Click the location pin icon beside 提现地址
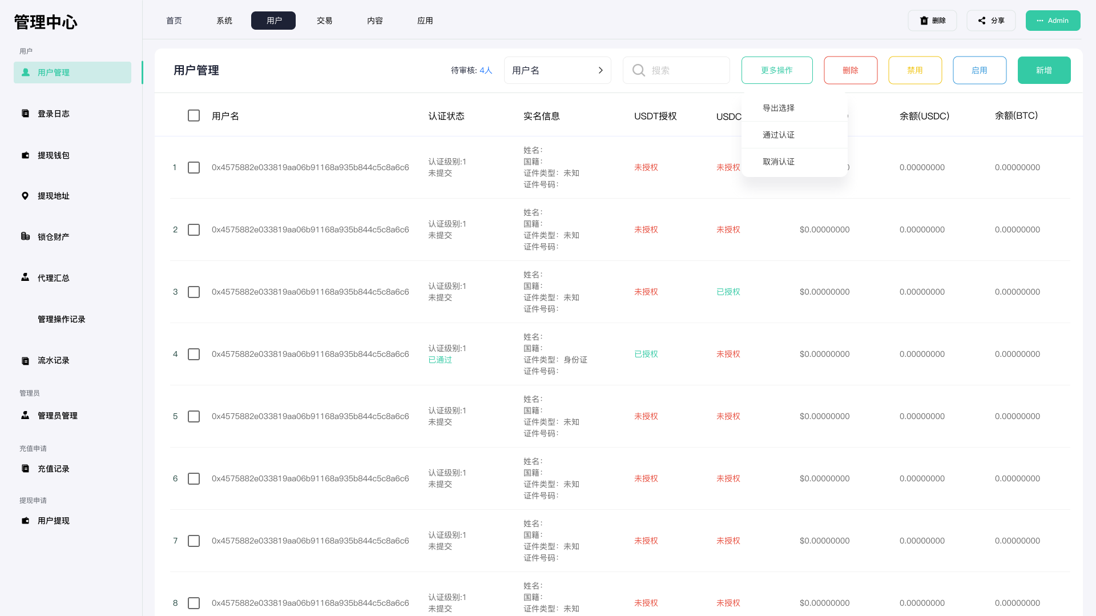 25,196
